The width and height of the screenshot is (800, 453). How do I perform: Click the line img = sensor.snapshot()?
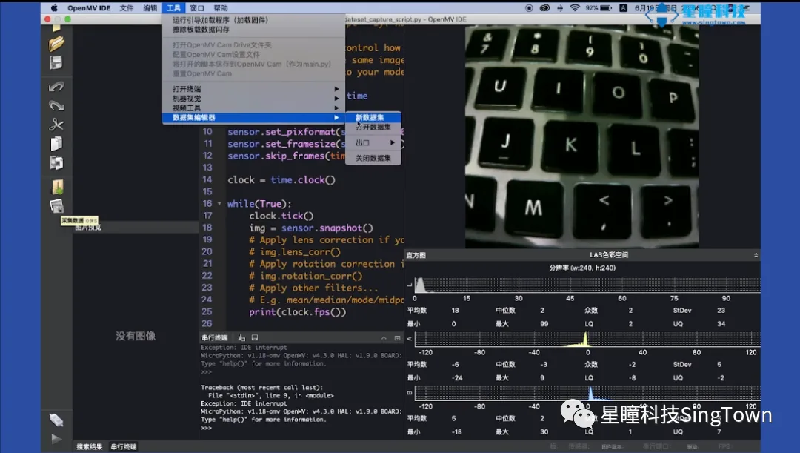[311, 228]
